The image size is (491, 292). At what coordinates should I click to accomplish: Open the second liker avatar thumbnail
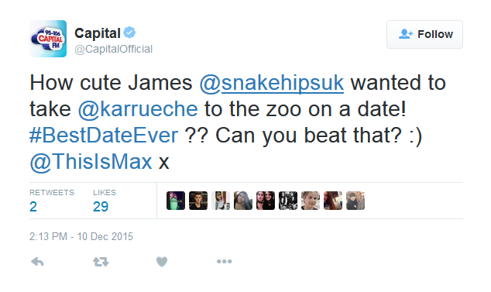click(x=198, y=201)
